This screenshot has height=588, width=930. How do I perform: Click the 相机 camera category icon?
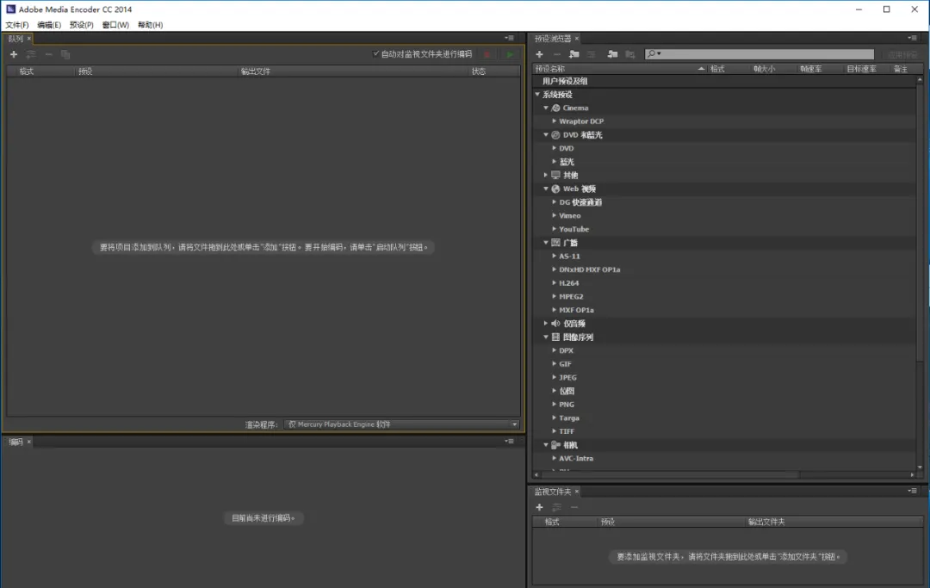pos(555,445)
